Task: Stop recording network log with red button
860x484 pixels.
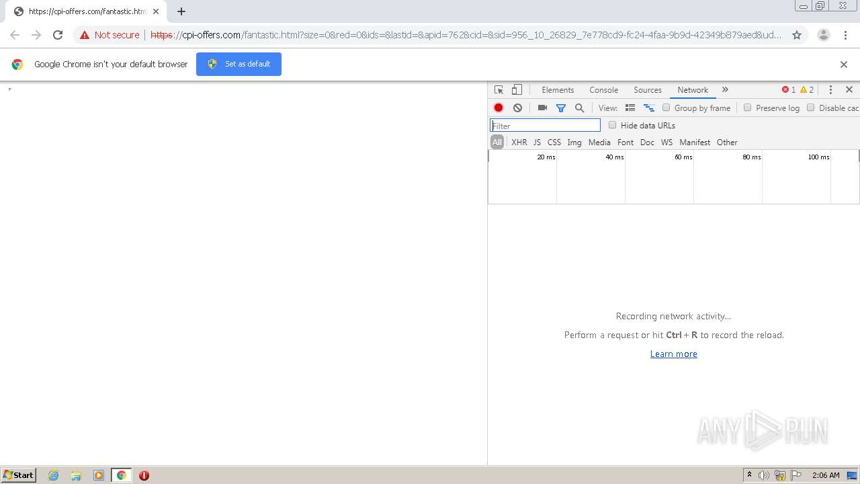Action: point(499,108)
